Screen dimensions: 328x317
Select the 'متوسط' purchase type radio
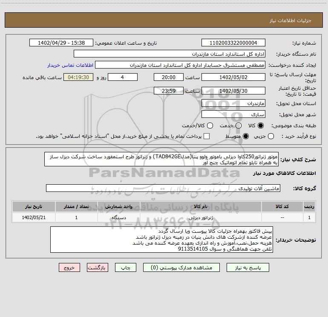pyautogui.click(x=246, y=136)
